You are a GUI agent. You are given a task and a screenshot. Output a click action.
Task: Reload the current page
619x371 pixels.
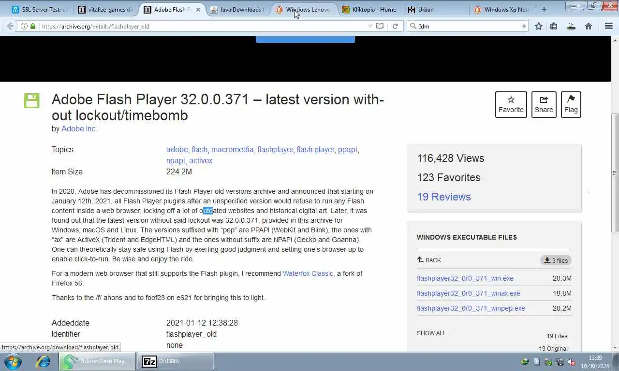pos(395,26)
